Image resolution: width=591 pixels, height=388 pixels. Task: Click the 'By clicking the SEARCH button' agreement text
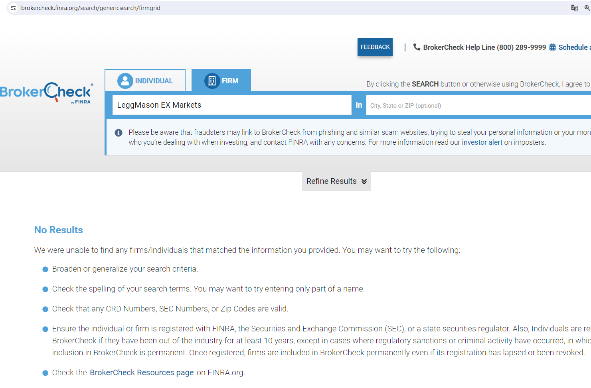[x=478, y=84]
